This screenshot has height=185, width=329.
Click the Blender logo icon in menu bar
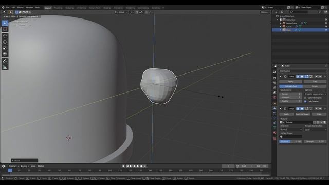3,7
